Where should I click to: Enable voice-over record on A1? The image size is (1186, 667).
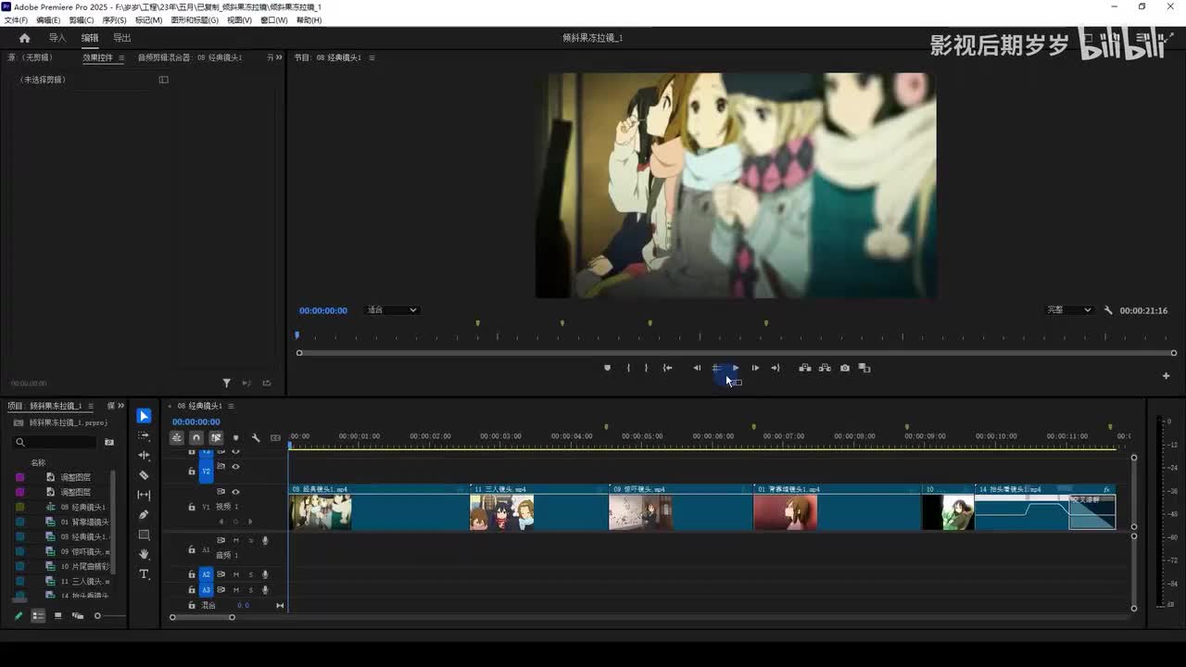265,540
